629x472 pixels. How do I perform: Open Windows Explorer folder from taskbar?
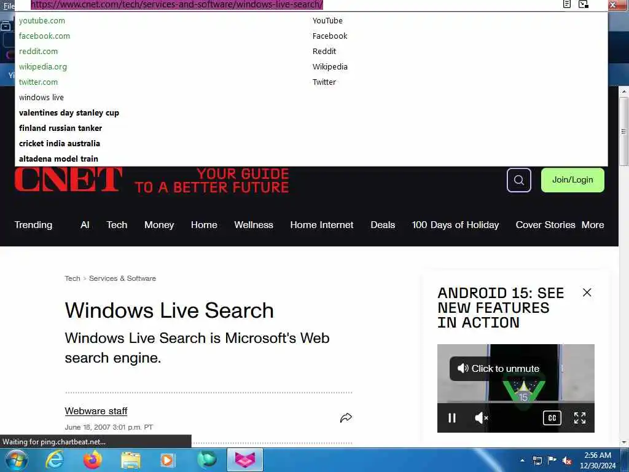pos(130,461)
